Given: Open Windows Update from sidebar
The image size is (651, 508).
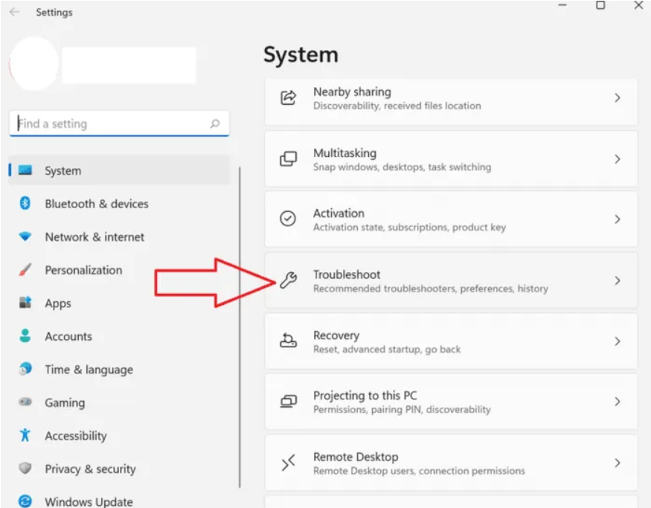Looking at the screenshot, I should (89, 502).
